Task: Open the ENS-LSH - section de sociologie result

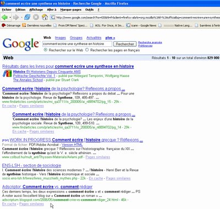Action: [x=31, y=166]
